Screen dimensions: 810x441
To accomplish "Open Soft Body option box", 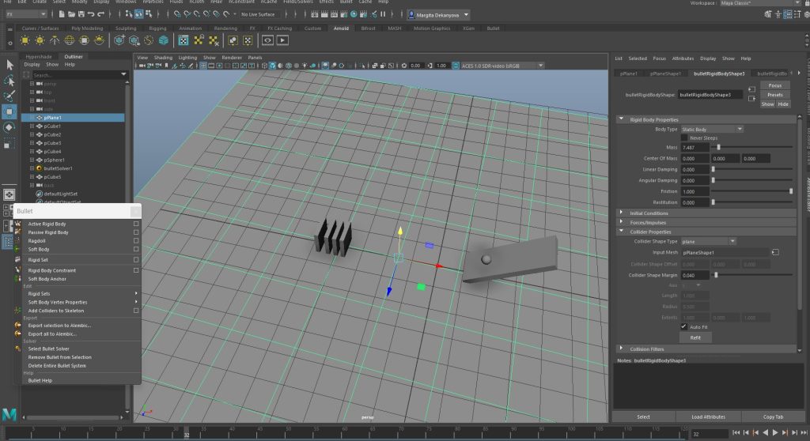I will (x=136, y=249).
